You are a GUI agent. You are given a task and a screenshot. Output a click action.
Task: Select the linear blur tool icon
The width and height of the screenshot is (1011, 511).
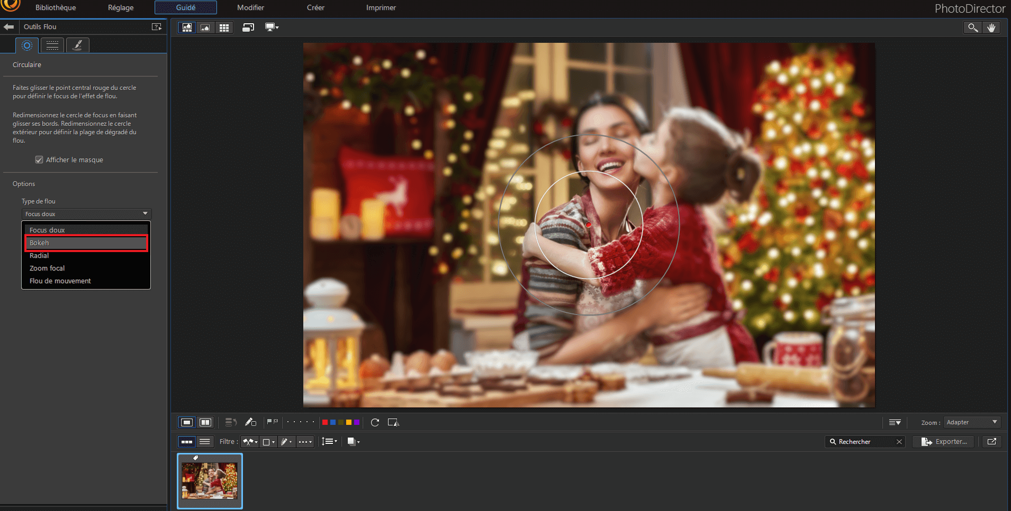coord(52,45)
